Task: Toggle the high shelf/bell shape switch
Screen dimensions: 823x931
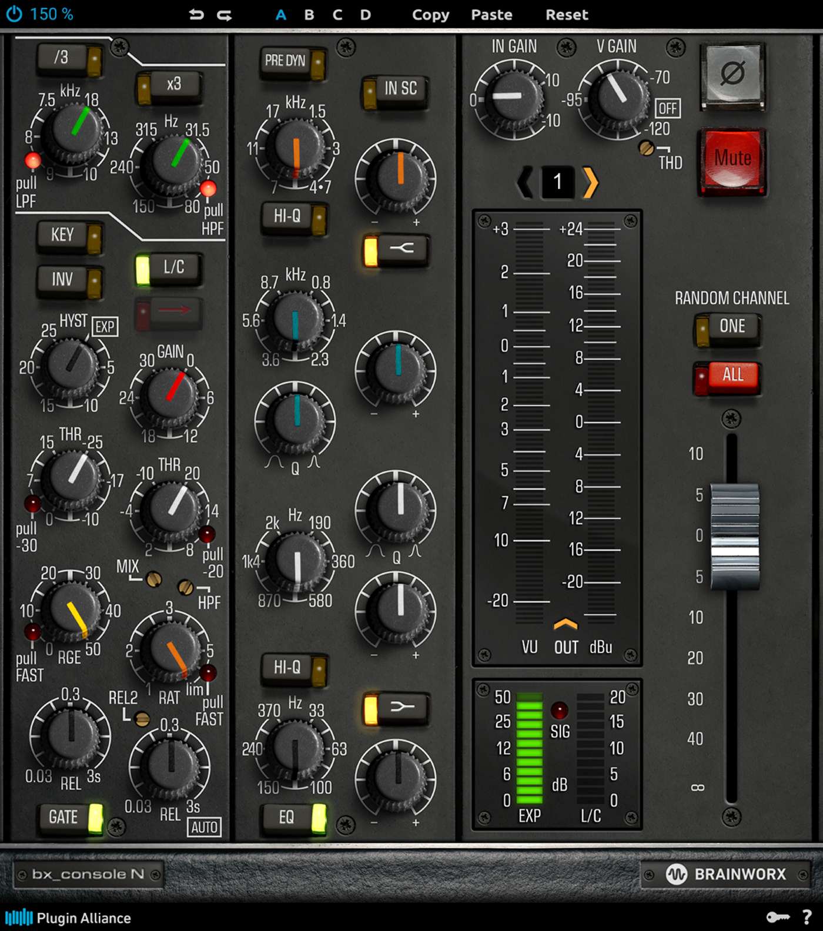Action: [x=396, y=250]
